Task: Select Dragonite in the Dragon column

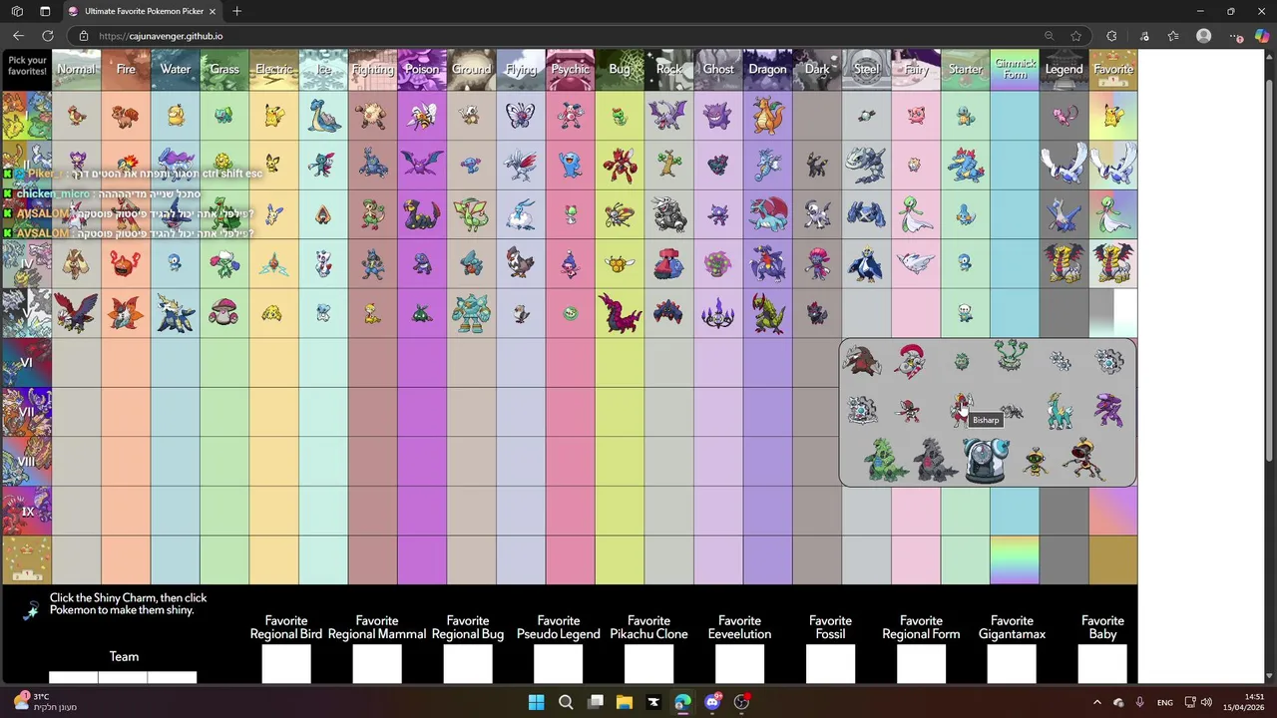Action: (x=767, y=115)
